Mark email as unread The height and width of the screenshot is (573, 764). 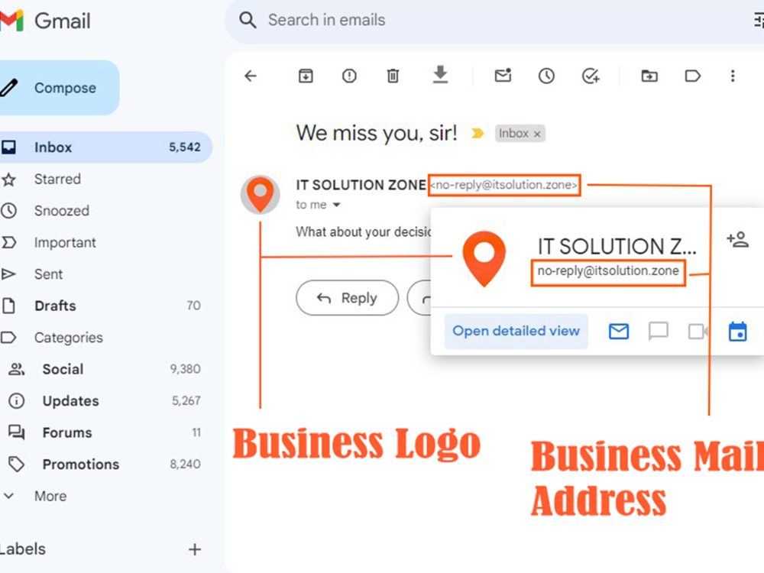tap(503, 76)
